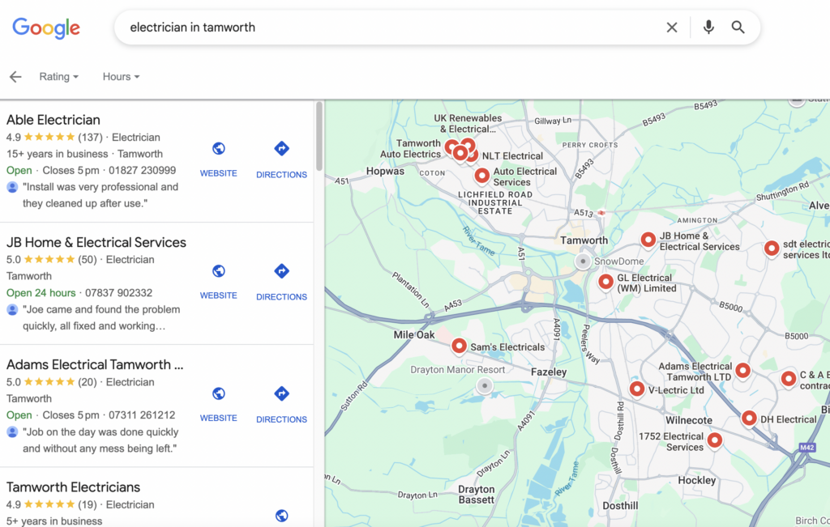The width and height of the screenshot is (830, 527).
Task: Click JB Home phone number 07837 902332
Action: 118,293
